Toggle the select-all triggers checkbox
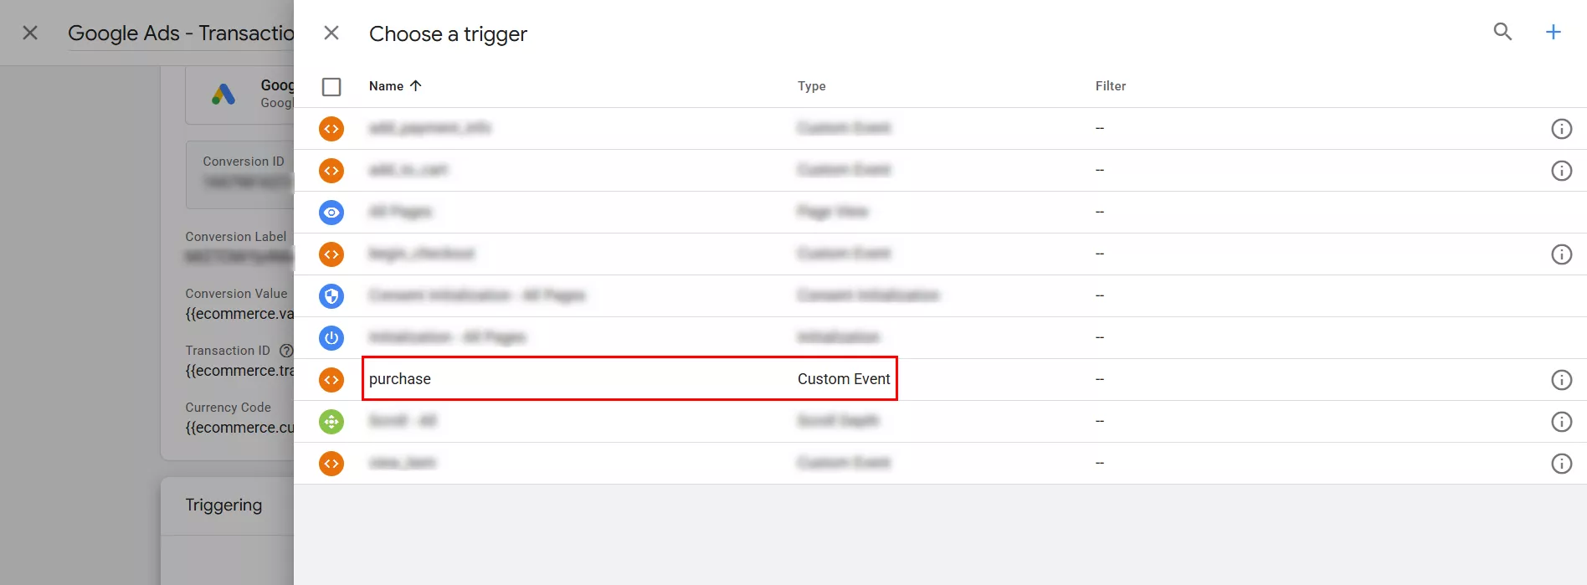Screen dimensions: 1587x585 tap(331, 86)
